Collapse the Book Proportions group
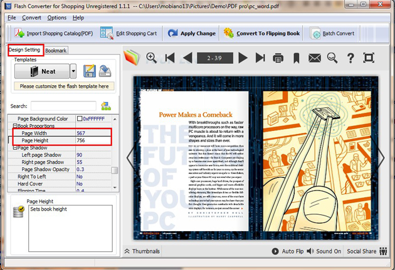Viewport: 395px width, 270px height. tap(15, 125)
